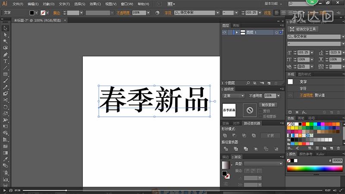Expand 图层 1 disclosure triangle
This screenshot has height=194, width=345.
tap(237, 32)
